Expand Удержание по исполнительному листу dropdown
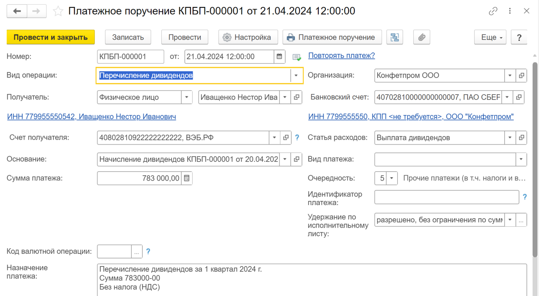This screenshot has width=539, height=296. [x=510, y=220]
